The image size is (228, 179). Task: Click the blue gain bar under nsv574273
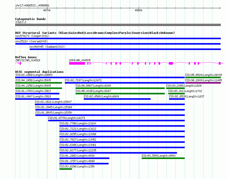[118, 38]
